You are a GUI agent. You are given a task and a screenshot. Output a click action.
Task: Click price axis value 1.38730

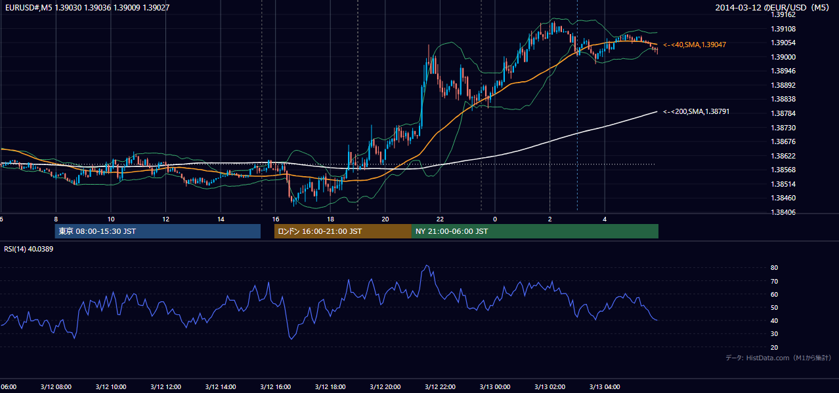(x=783, y=128)
